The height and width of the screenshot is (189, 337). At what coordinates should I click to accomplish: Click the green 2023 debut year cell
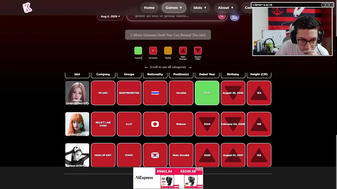207,93
